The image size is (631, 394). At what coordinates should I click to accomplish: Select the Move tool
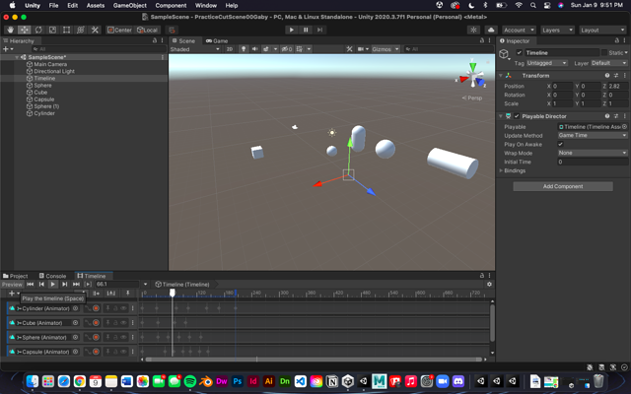point(24,30)
